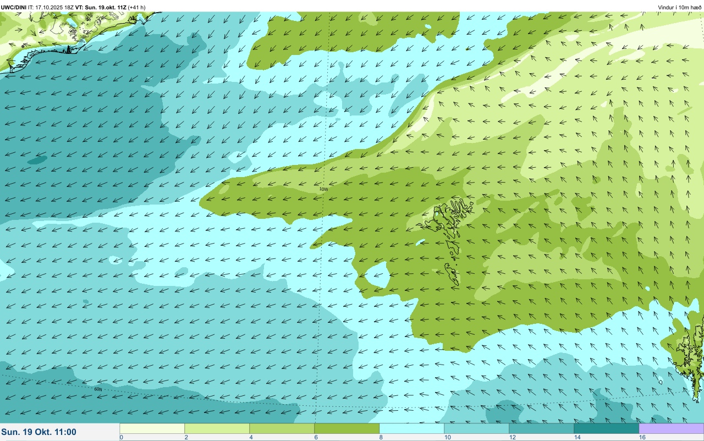Click the '60N' latitude label on map

pyautogui.click(x=98, y=389)
